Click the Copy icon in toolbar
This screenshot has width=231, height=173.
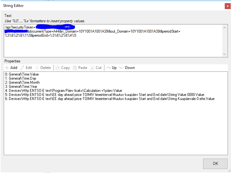pyautogui.click(x=58, y=68)
